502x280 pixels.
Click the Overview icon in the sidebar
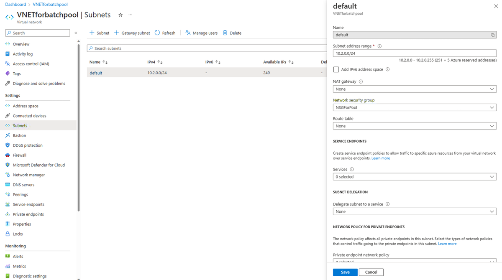[x=8, y=44]
